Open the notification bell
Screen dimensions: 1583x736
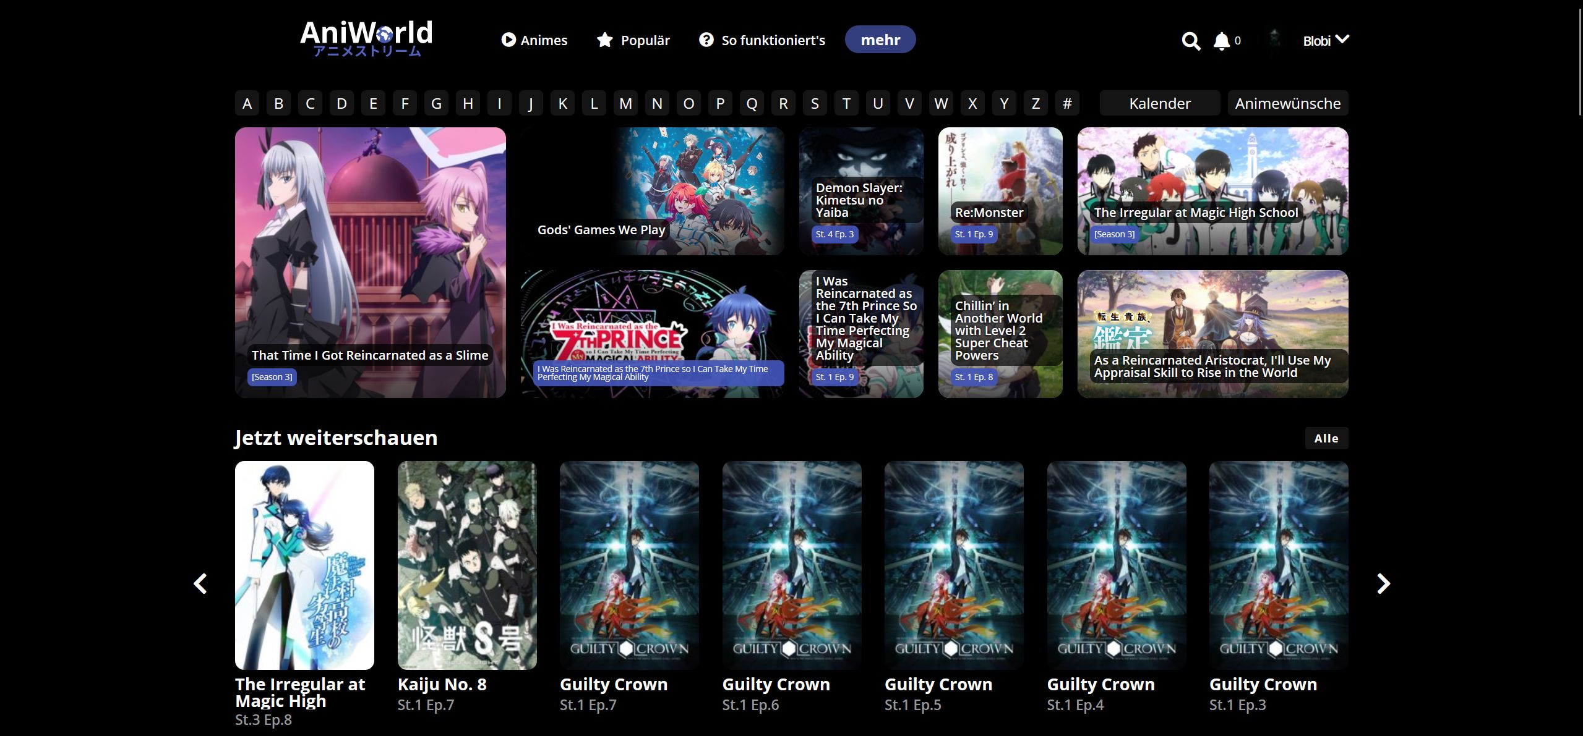[x=1221, y=41]
